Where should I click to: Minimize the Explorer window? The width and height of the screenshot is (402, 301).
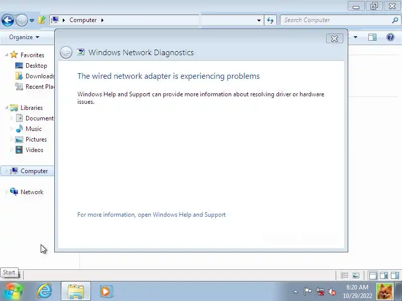coord(356,6)
